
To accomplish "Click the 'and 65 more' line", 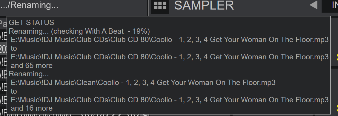I will (32, 65).
